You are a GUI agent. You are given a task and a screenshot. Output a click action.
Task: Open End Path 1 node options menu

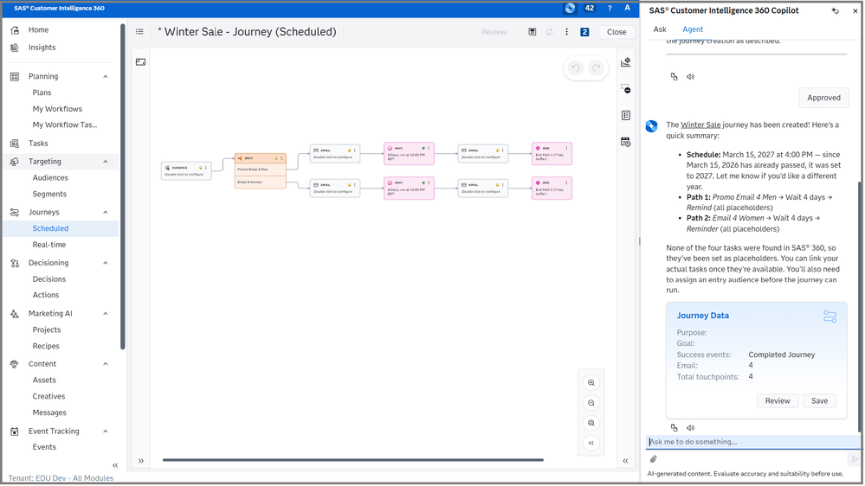tap(566, 148)
